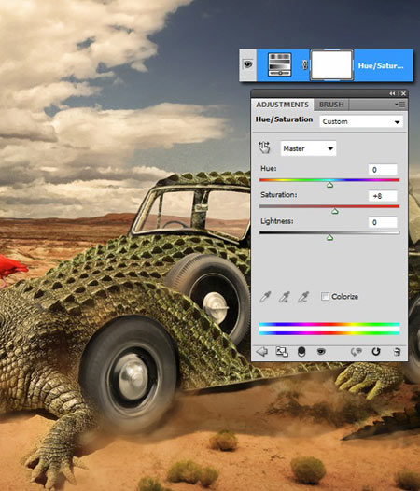Select the Add to Sample eyedropper
This screenshot has height=491, width=420.
(x=284, y=297)
